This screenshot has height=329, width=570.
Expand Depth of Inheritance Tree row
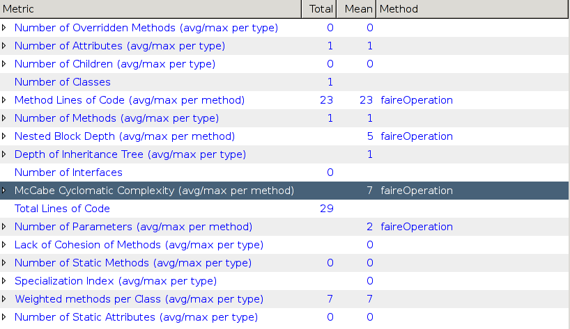[x=4, y=154]
